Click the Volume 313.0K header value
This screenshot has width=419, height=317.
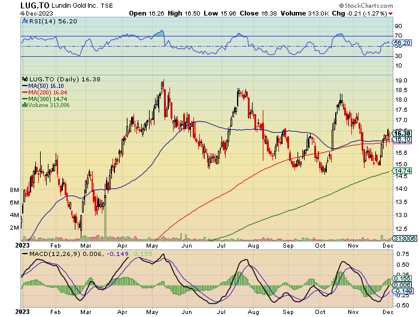point(304,13)
